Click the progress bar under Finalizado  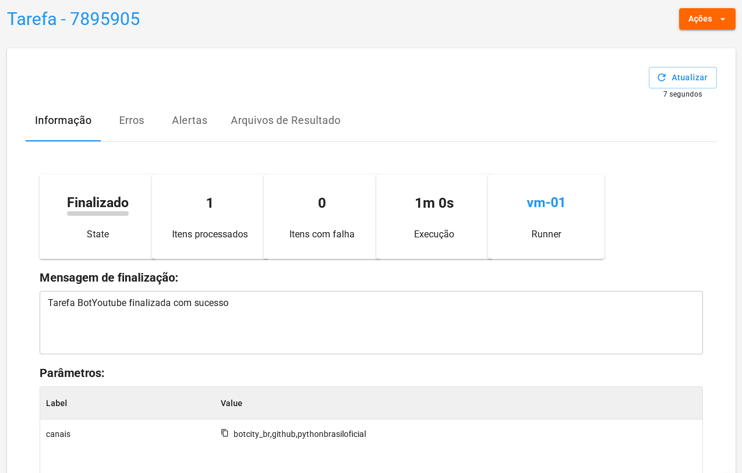tap(98, 214)
